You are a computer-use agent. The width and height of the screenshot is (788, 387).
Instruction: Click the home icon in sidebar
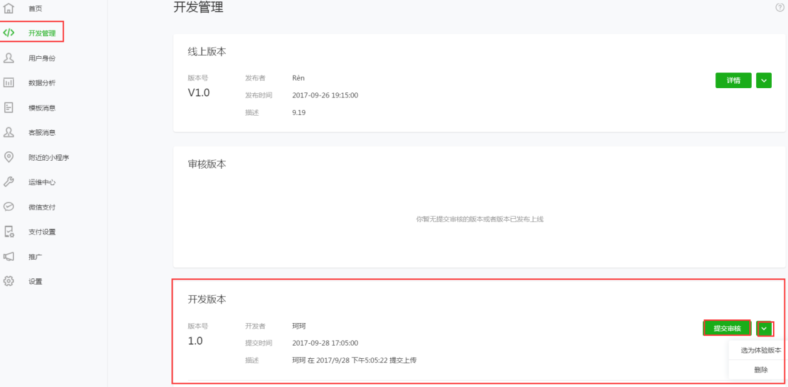[9, 8]
